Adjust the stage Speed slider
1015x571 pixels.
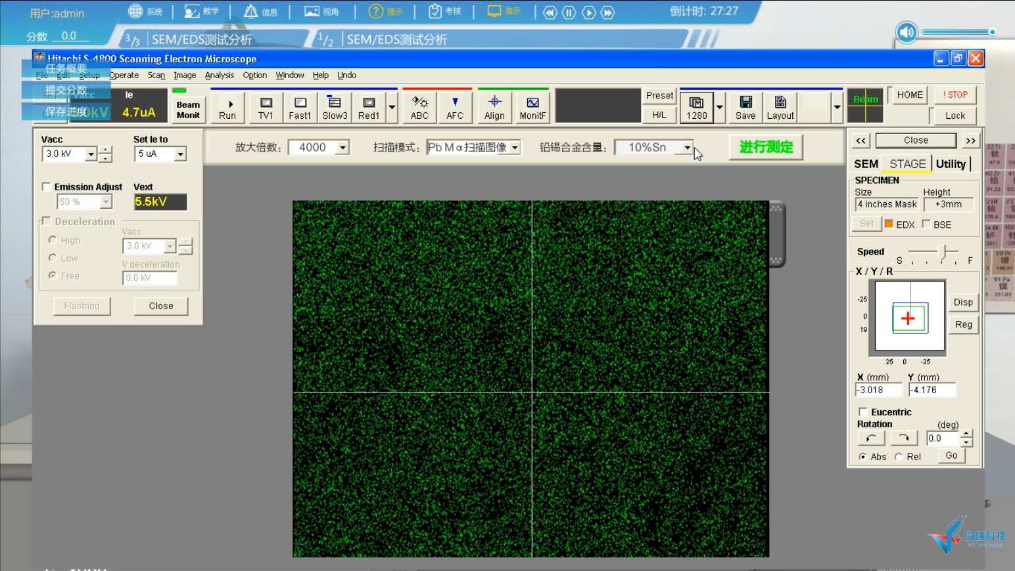pos(942,253)
